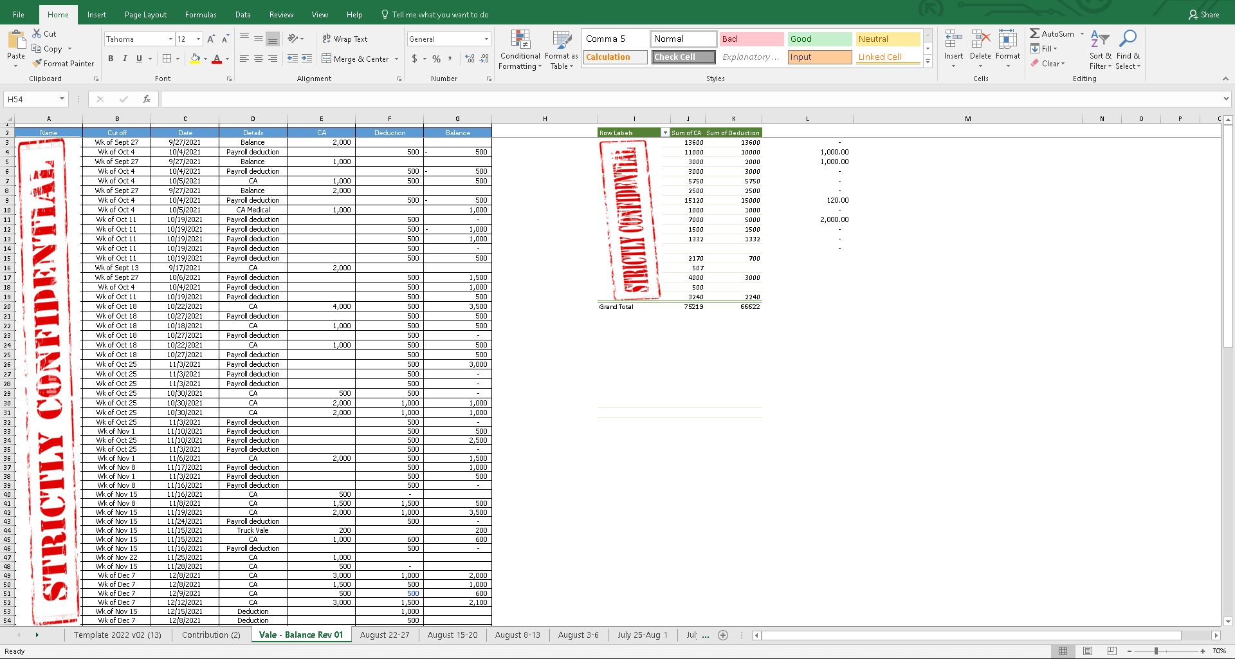Click the Cut scissors icon
The image size is (1235, 659).
(x=37, y=33)
